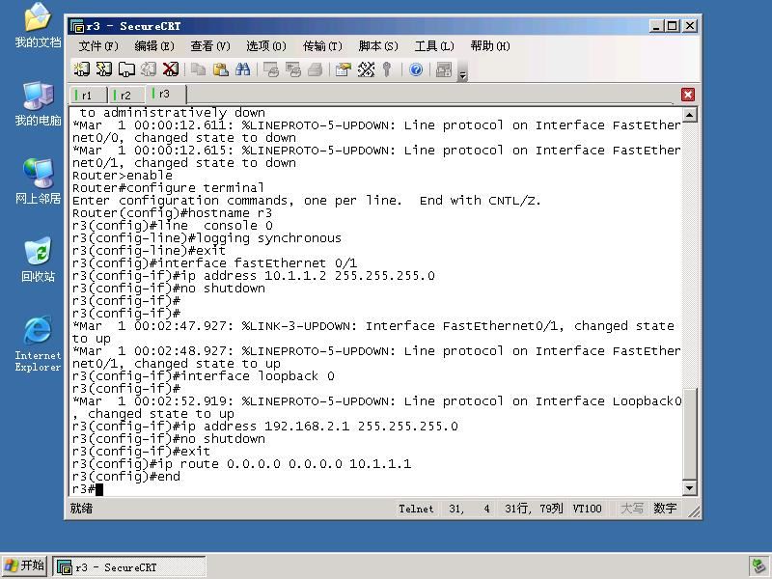The width and height of the screenshot is (772, 579).
Task: Click the 开始 Start button
Action: click(x=25, y=565)
